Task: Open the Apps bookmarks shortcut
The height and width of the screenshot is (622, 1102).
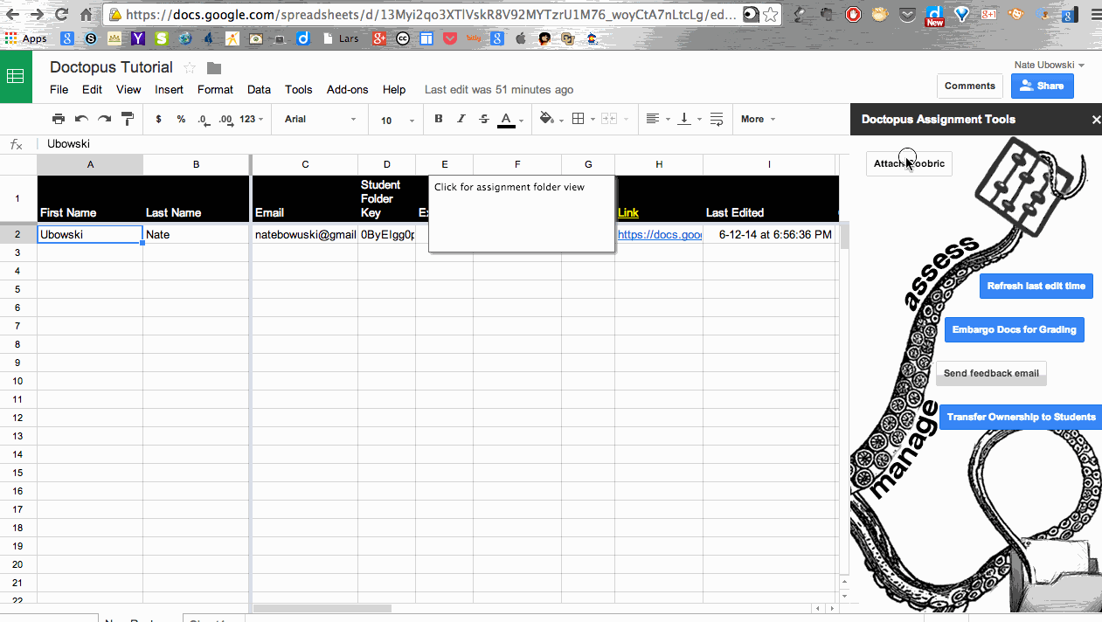Action: [25, 38]
